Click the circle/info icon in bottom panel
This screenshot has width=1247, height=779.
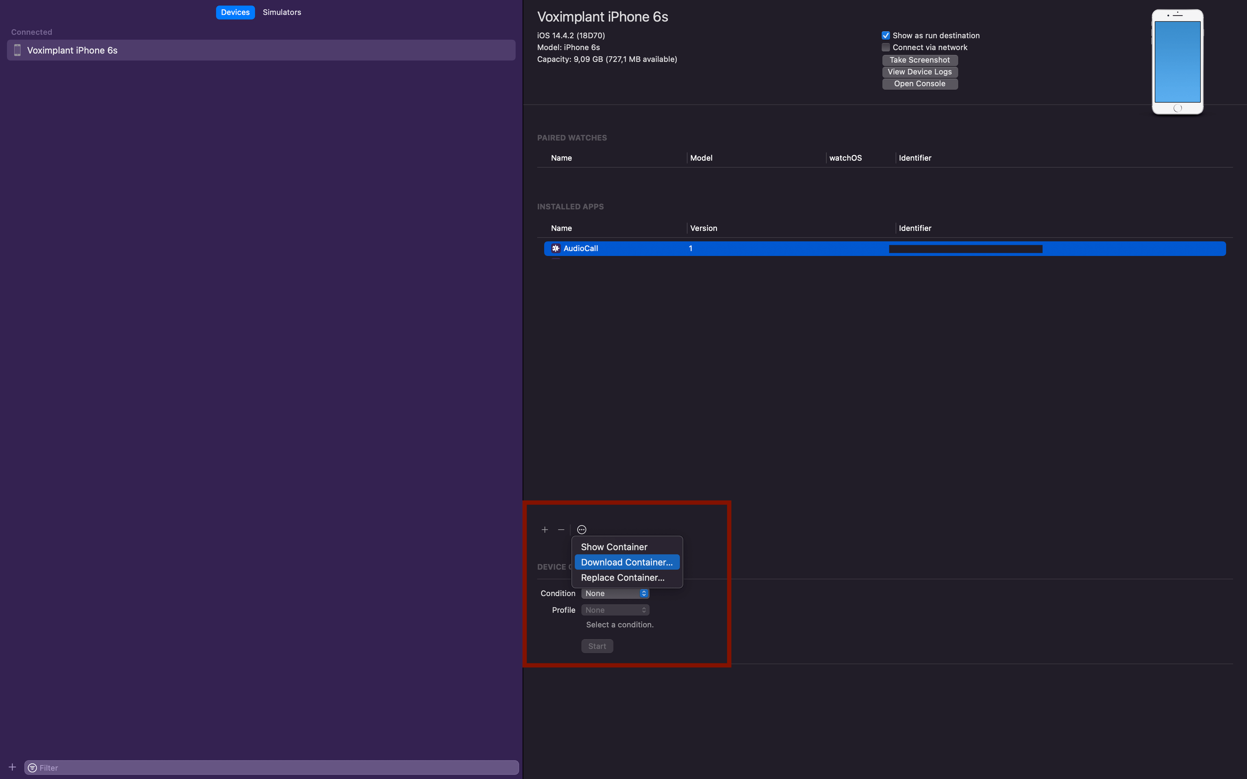581,529
